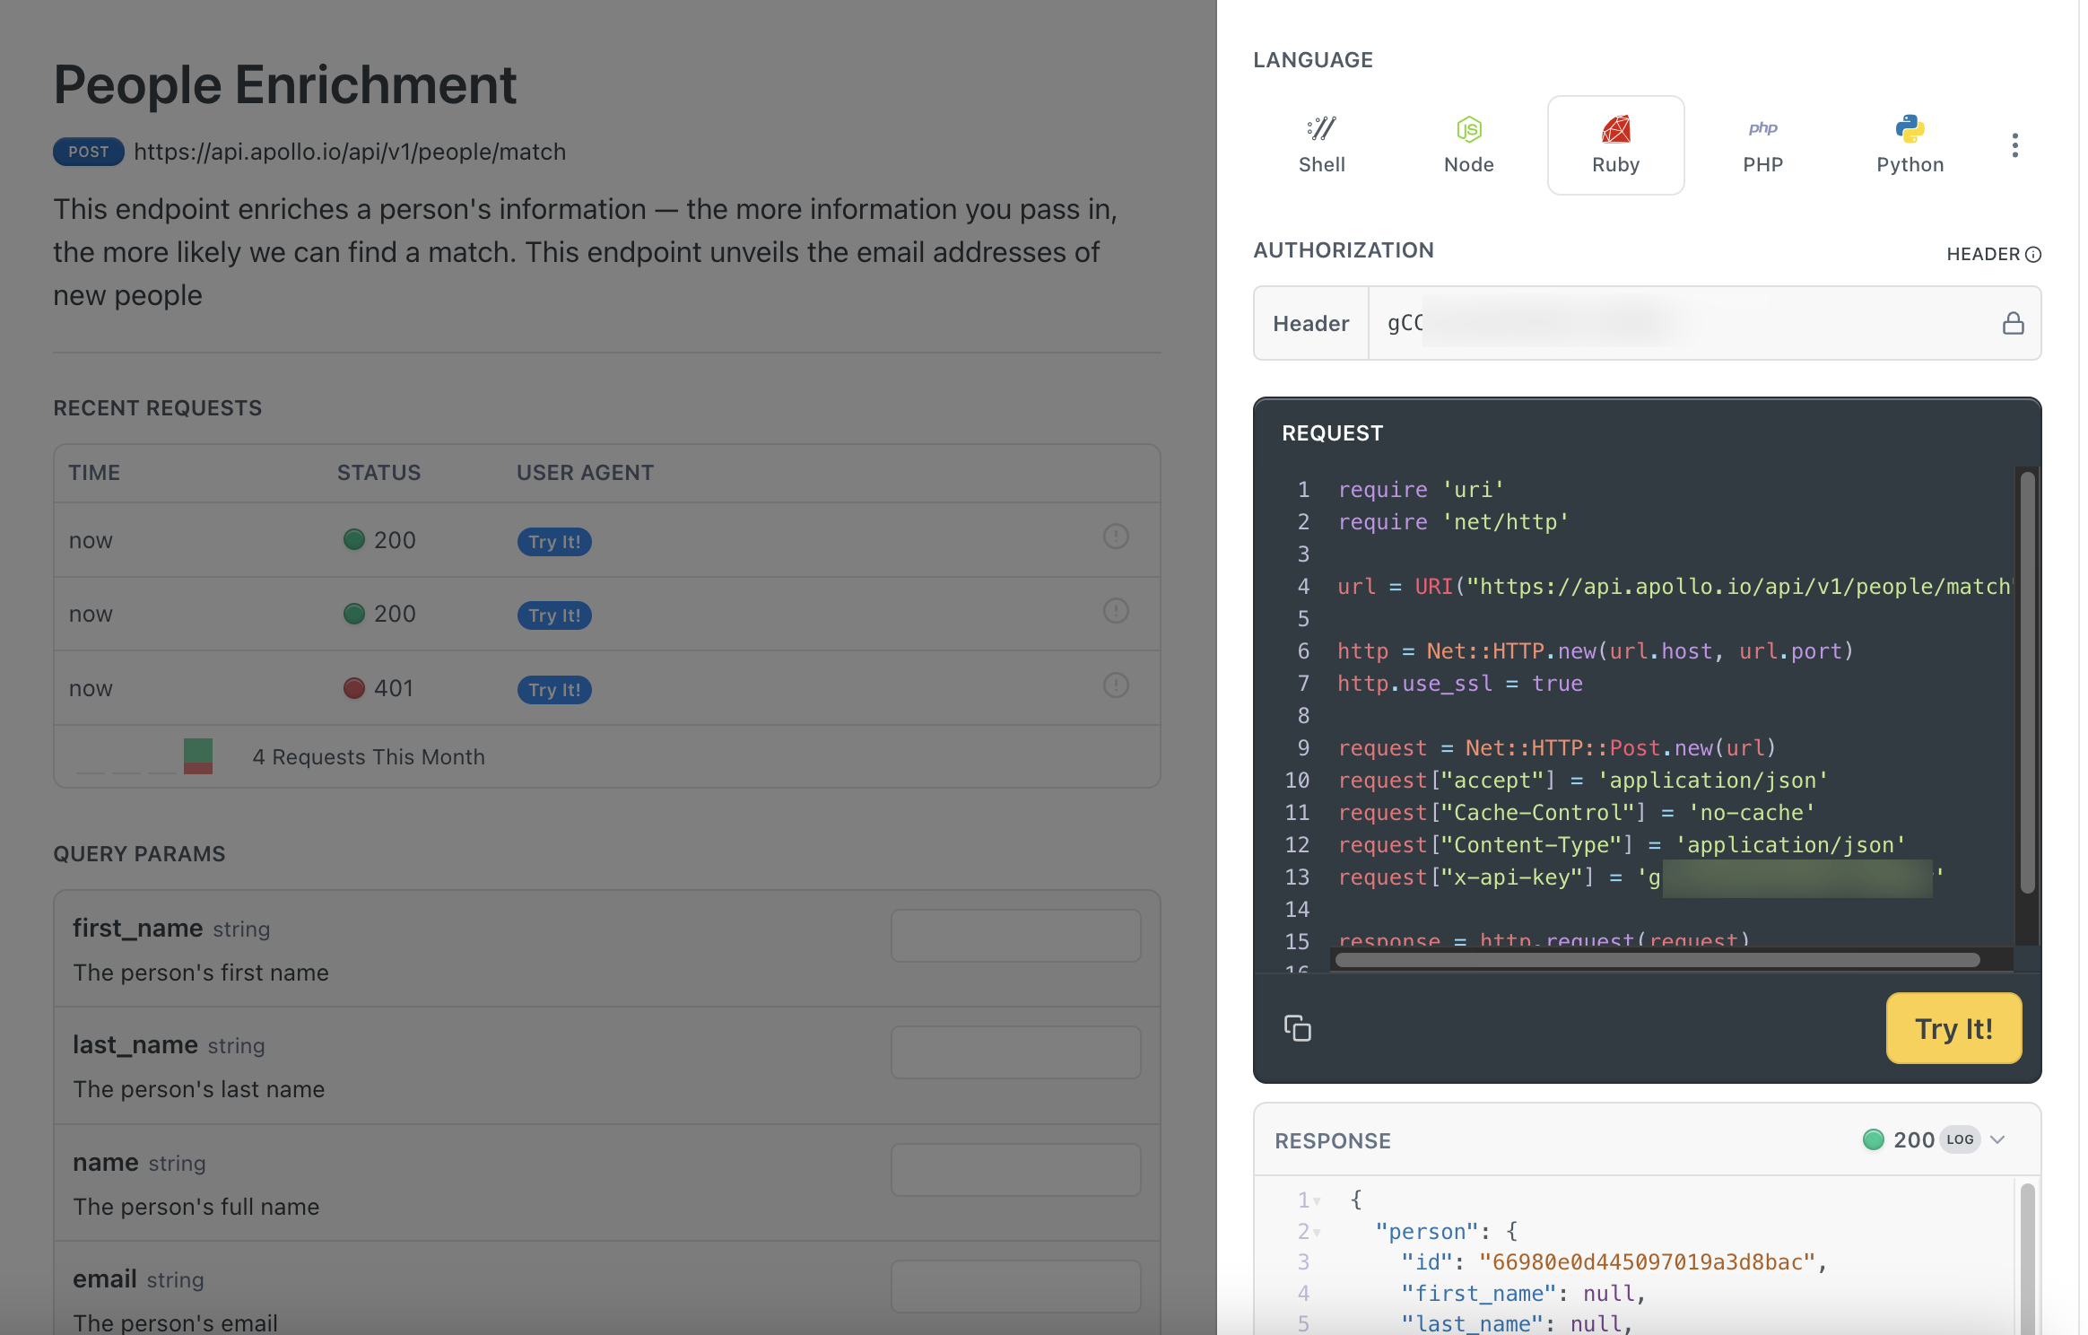
Task: Switch to the PHP language
Action: [1762, 145]
